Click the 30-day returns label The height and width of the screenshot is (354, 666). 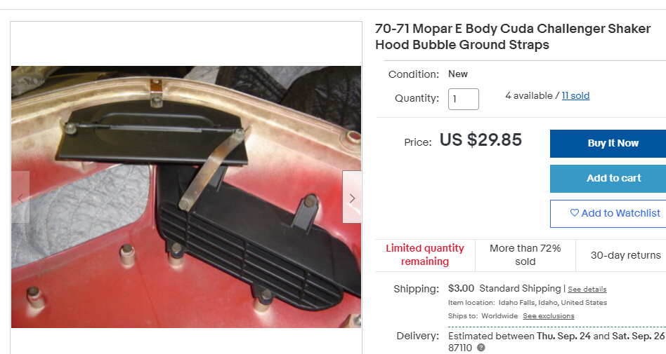tap(625, 255)
